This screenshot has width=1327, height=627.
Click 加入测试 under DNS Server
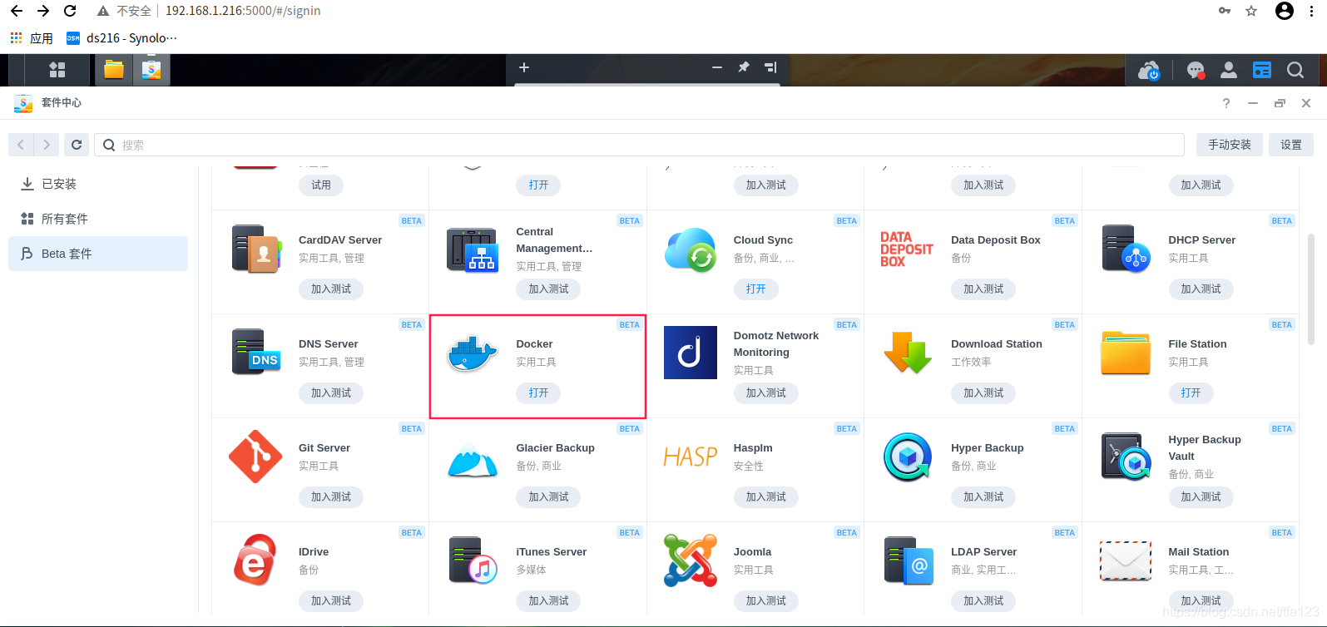(331, 392)
